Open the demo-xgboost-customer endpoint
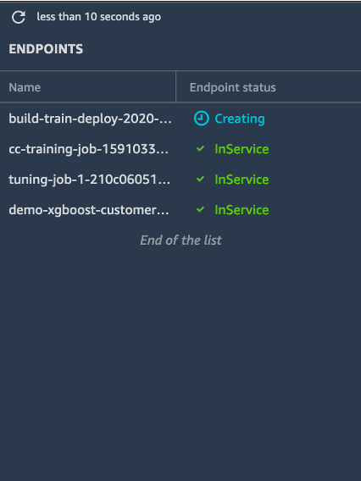The image size is (361, 481). point(89,210)
